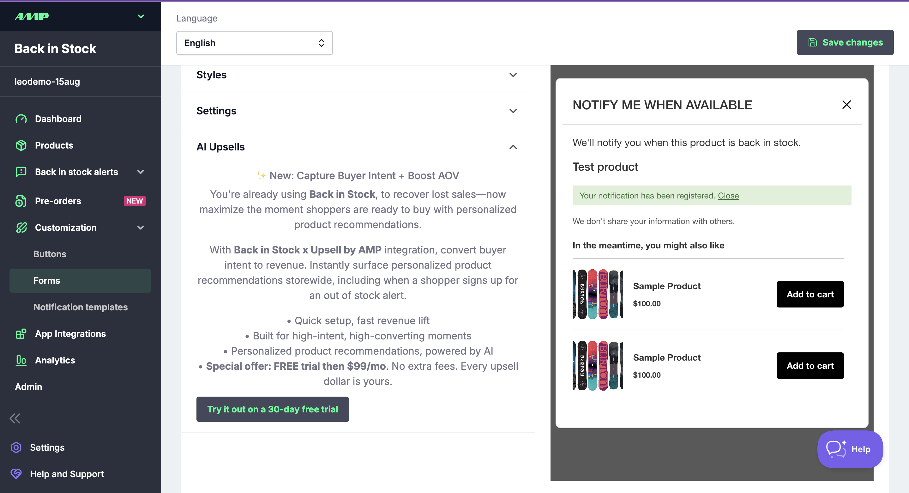Click 'In the meantime, you might also like'
This screenshot has width=909, height=493.
point(648,246)
